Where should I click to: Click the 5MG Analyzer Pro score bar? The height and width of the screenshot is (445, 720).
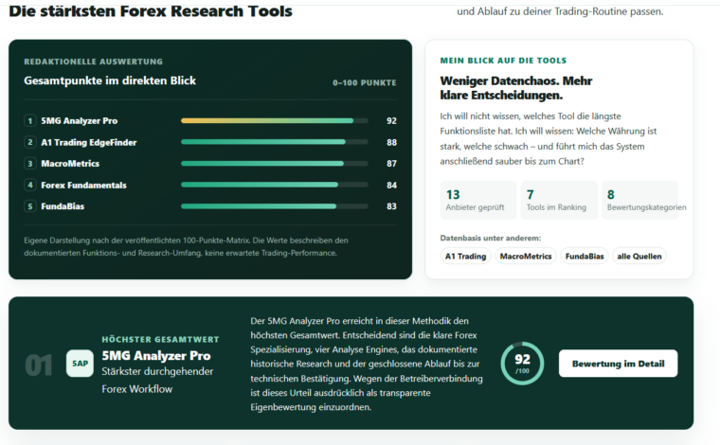[x=274, y=120]
